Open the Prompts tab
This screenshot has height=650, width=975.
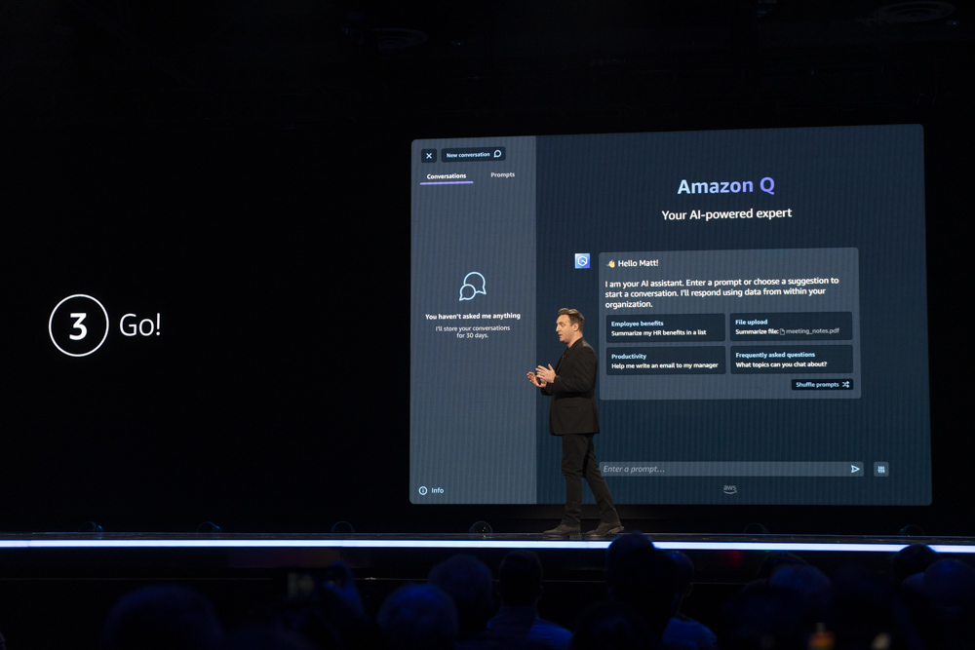point(503,175)
